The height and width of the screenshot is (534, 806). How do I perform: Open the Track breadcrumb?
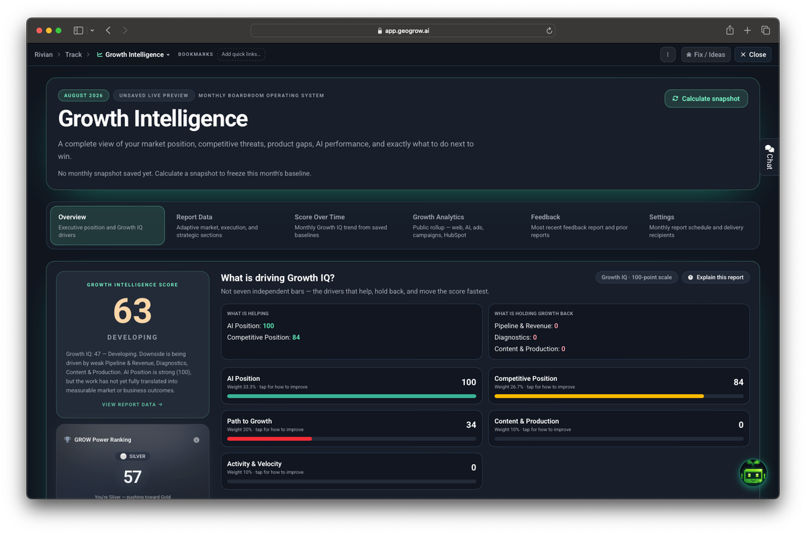73,54
